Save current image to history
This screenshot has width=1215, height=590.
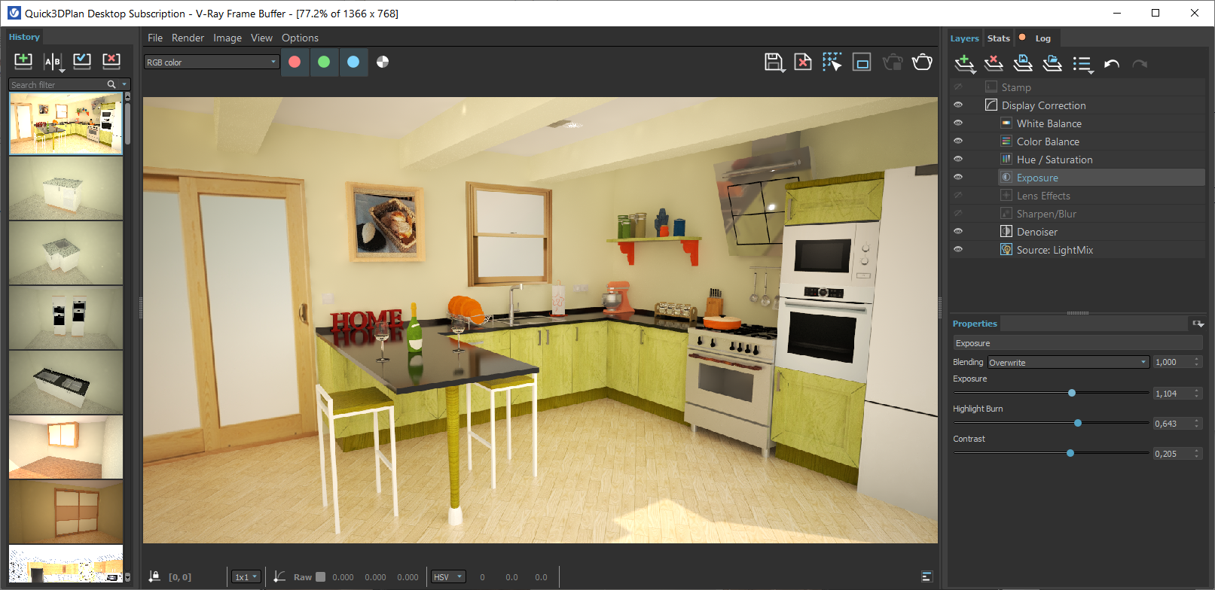tap(23, 61)
